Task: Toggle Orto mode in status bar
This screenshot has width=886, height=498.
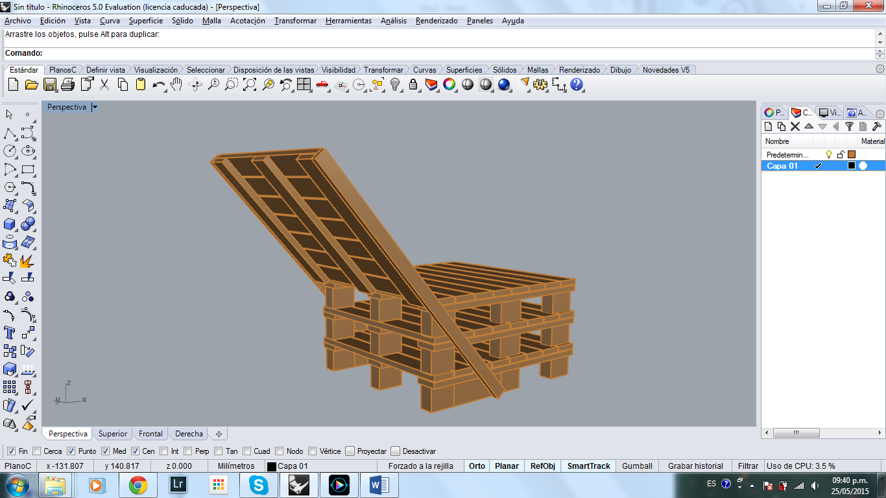Action: click(477, 466)
